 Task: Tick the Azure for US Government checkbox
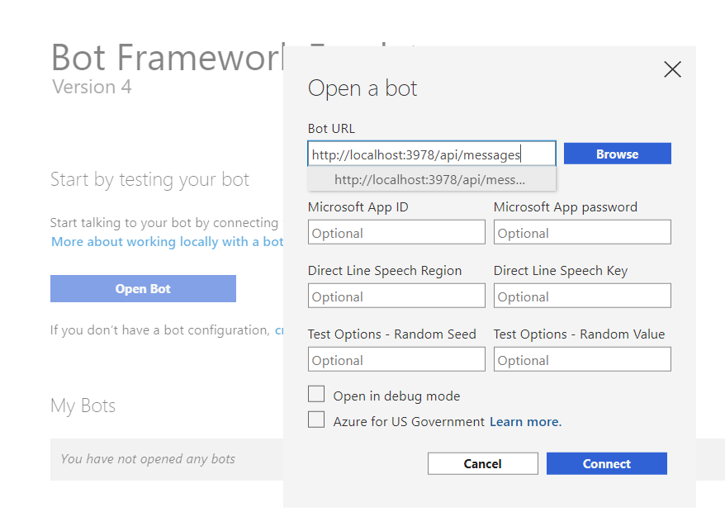point(316,420)
